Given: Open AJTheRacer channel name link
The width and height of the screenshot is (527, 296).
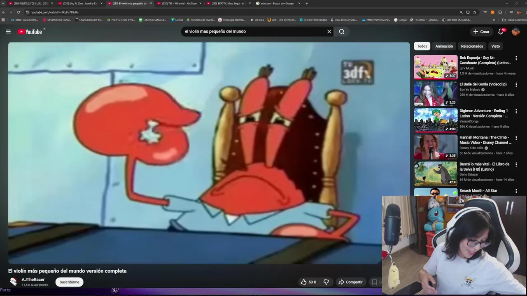Looking at the screenshot, I should pos(33,280).
